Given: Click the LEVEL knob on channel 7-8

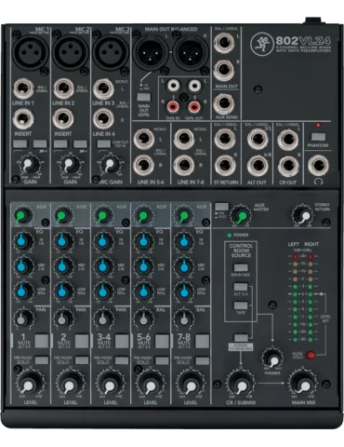Looking at the screenshot, I should pyautogui.click(x=191, y=384).
